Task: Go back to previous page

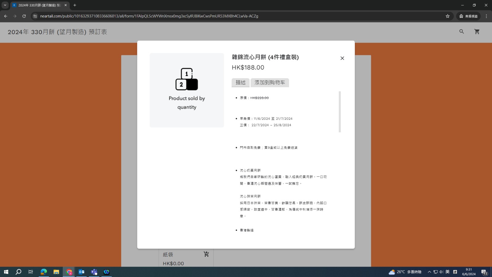Action: [6, 16]
